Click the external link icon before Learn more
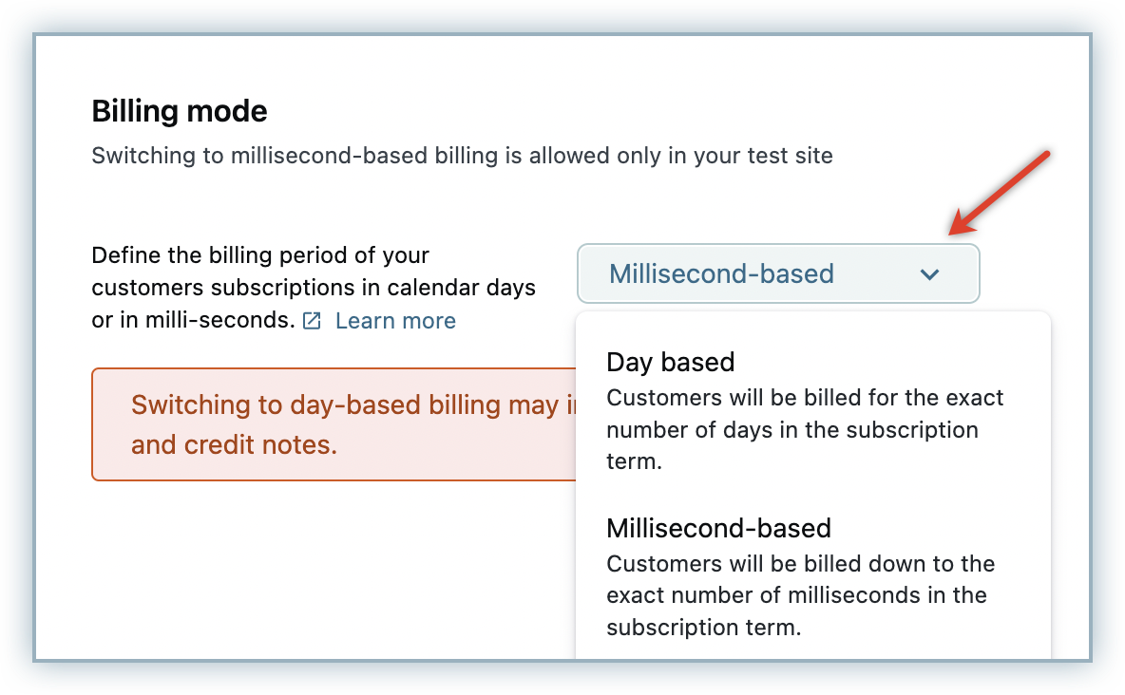 312,322
